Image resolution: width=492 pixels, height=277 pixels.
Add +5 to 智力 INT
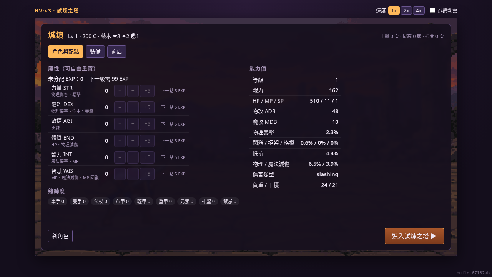[147, 157]
